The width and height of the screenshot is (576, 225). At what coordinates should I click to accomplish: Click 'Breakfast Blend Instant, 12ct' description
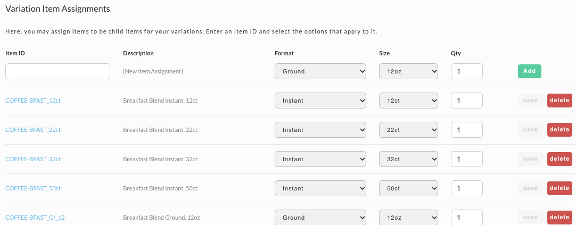pos(160,101)
